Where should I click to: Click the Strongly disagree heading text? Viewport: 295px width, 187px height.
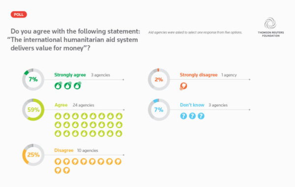coord(199,75)
